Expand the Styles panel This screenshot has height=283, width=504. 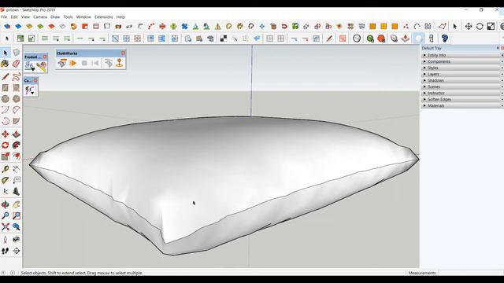tap(462, 68)
